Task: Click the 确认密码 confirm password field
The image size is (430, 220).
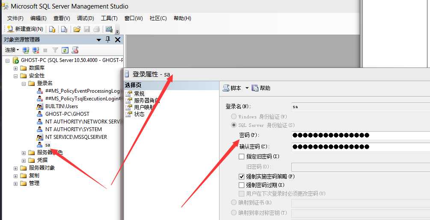Action: coord(361,147)
